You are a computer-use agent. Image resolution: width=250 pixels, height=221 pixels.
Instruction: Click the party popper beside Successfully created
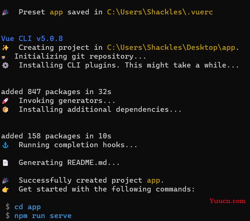point(5,180)
